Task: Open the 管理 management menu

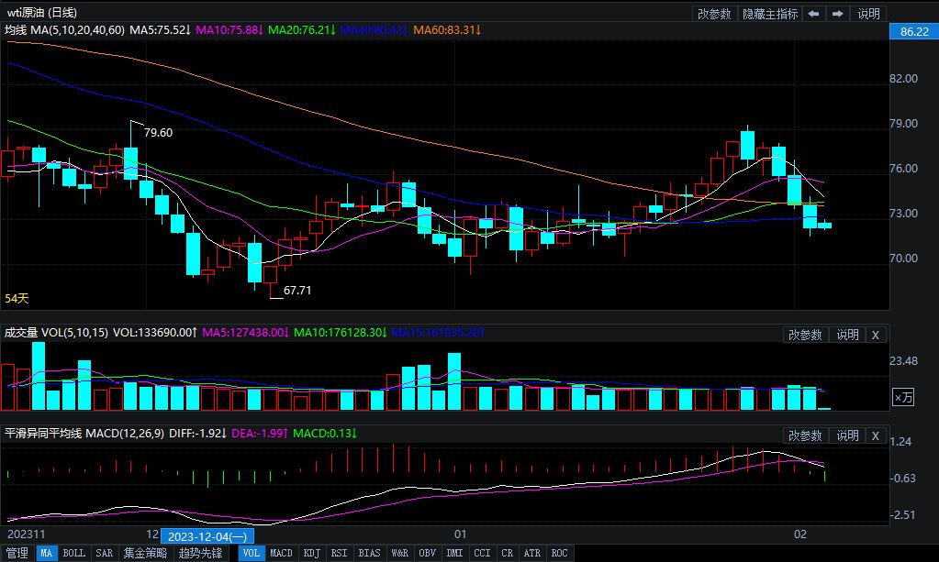Action: [17, 553]
